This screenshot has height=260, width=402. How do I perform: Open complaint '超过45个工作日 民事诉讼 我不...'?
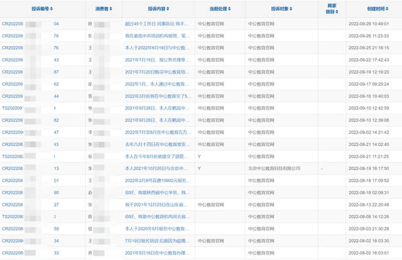click(156, 24)
